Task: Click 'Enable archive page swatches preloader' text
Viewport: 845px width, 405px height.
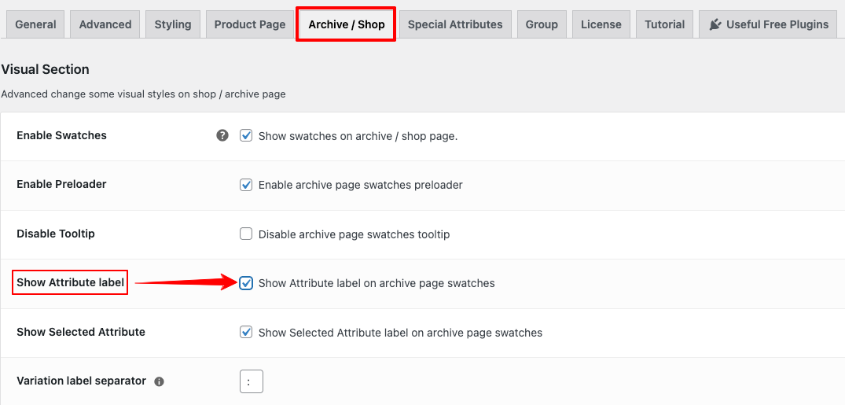Action: tap(361, 185)
